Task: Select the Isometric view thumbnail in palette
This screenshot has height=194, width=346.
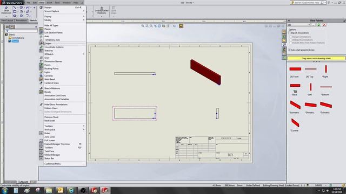Action: coord(295,105)
